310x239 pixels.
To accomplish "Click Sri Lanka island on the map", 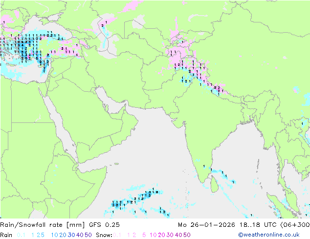I will 214,184.
